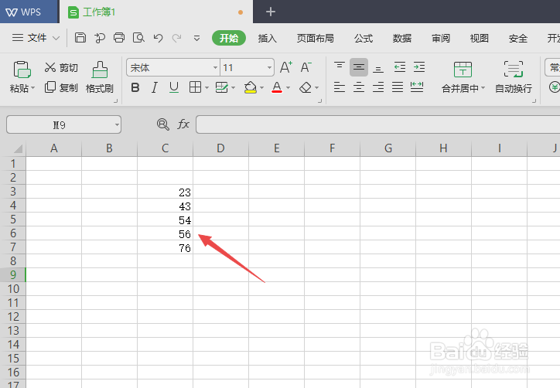Viewport: 560px width, 388px height.
Task: Open the 文件 menu dropdown arrow
Action: [56, 38]
